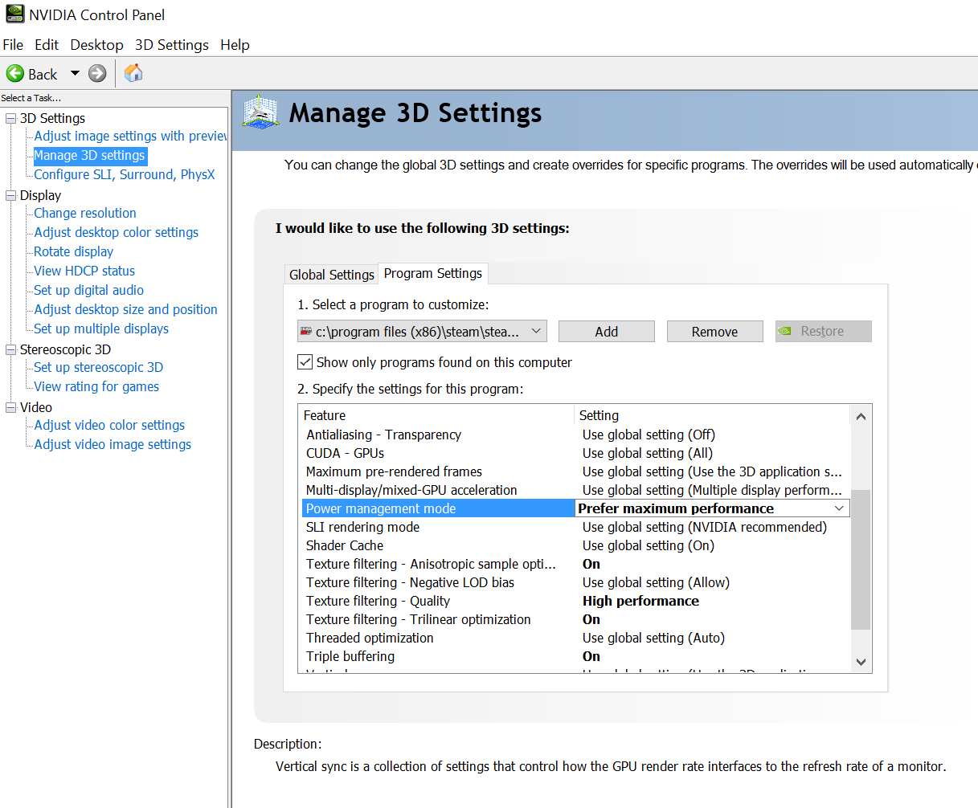This screenshot has width=978, height=808.
Task: Click the Back button label
Action: [43, 74]
